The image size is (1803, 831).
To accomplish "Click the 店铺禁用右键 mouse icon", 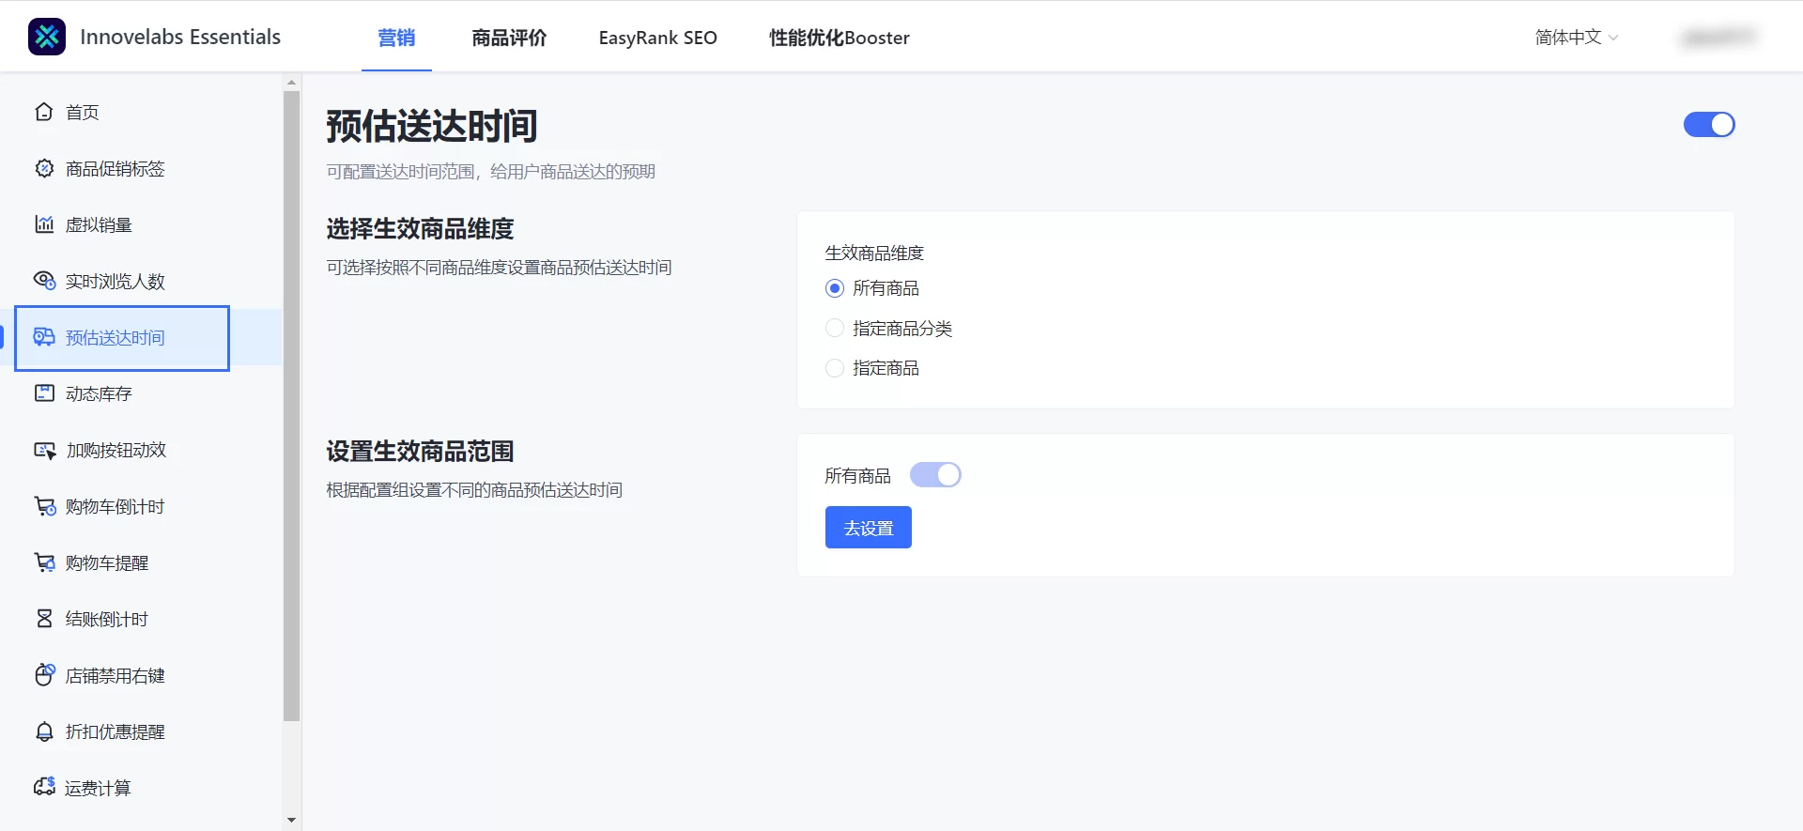I will click(44, 675).
